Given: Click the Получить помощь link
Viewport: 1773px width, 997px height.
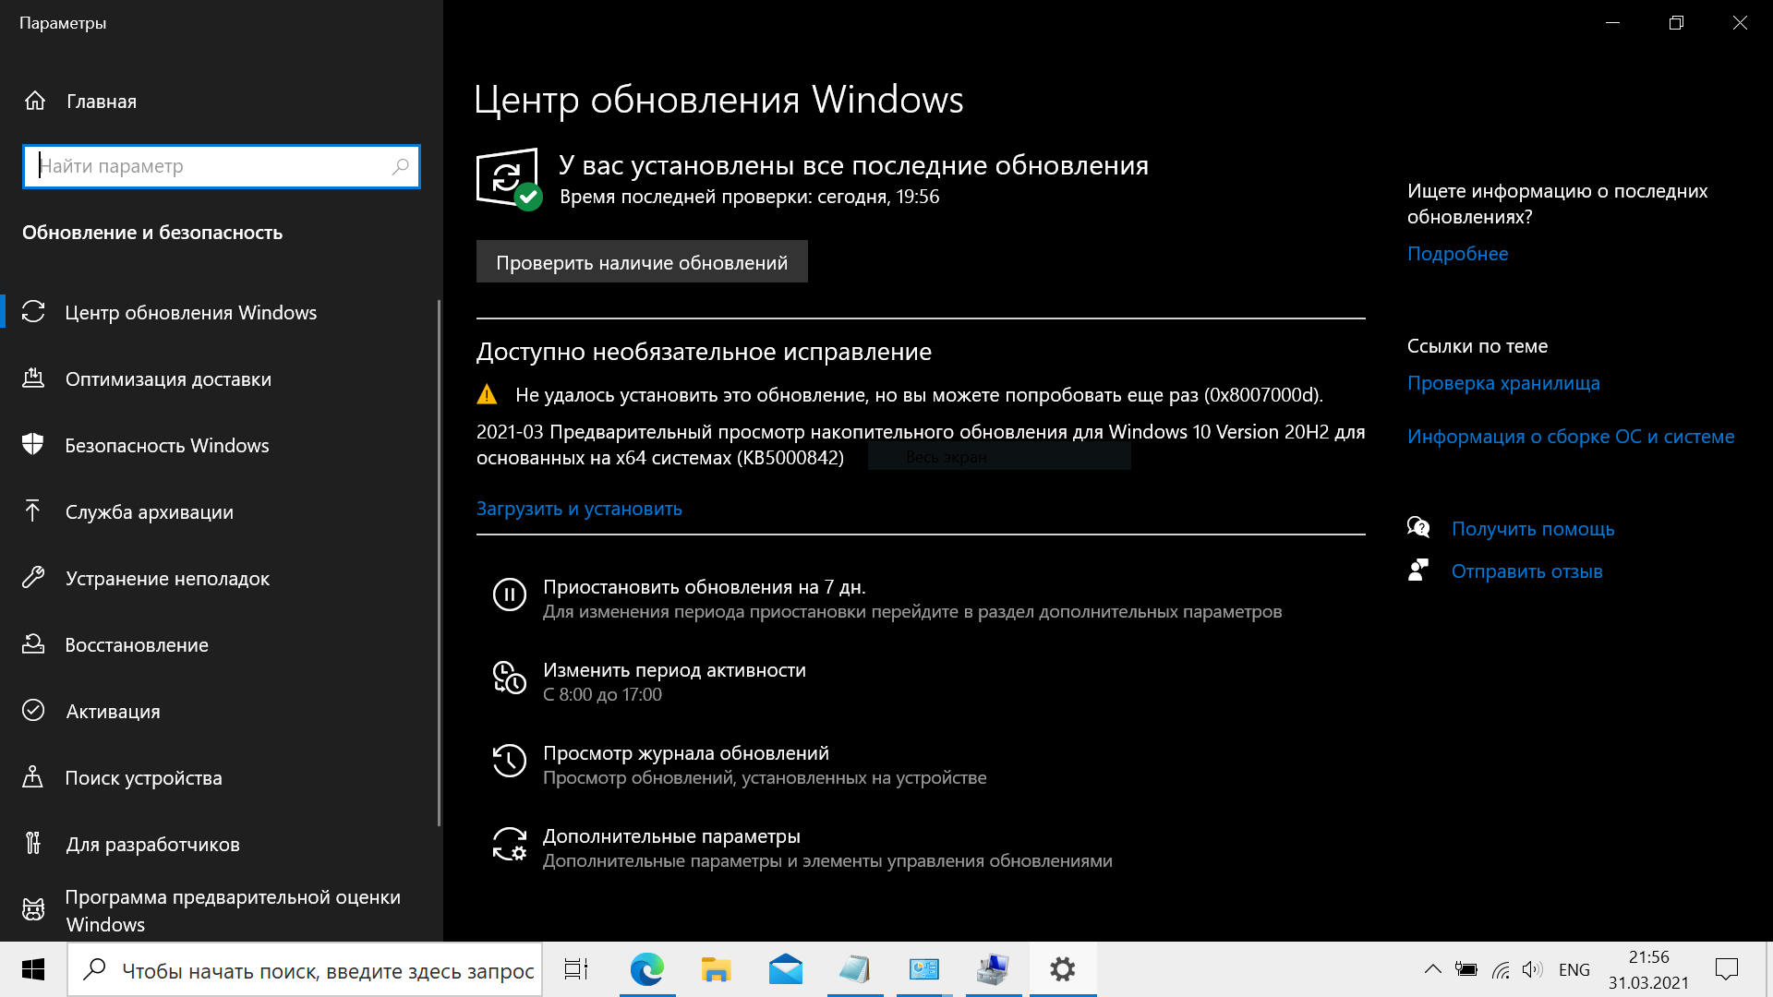Looking at the screenshot, I should point(1533,529).
